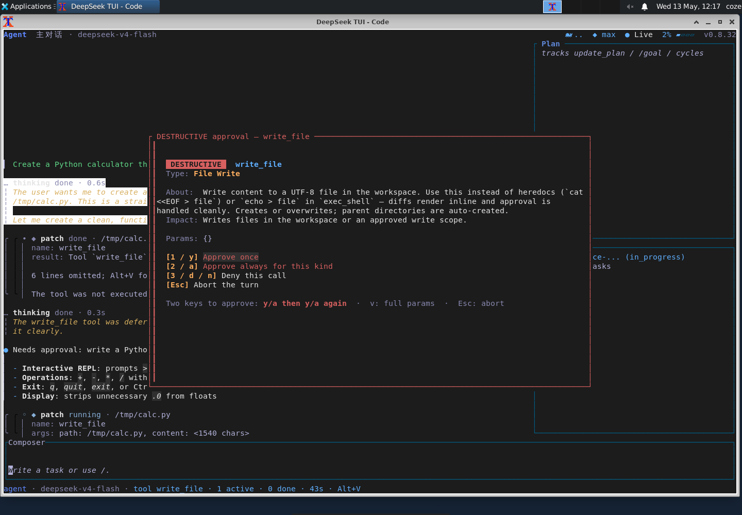Click the DESTRUCTIVE approval dialog title
742x515 pixels.
tap(233, 136)
